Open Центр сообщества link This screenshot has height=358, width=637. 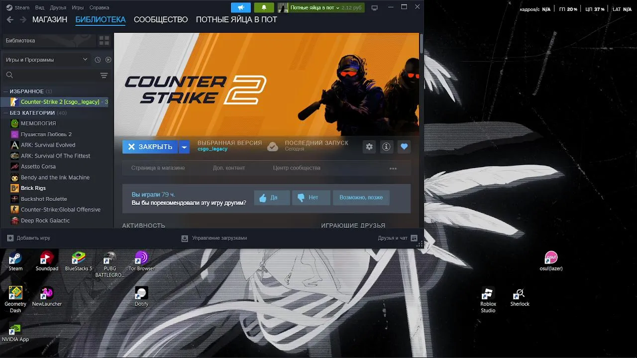pyautogui.click(x=297, y=168)
